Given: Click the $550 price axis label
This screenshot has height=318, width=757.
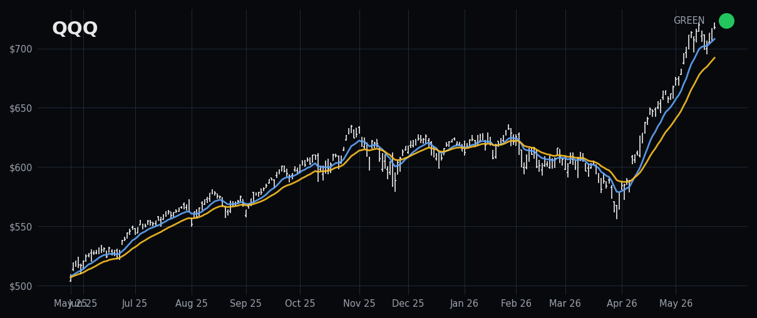Looking at the screenshot, I should tap(20, 227).
